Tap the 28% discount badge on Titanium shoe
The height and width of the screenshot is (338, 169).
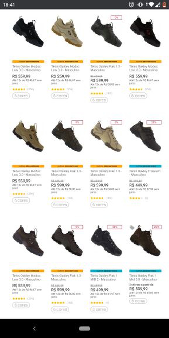point(154,122)
